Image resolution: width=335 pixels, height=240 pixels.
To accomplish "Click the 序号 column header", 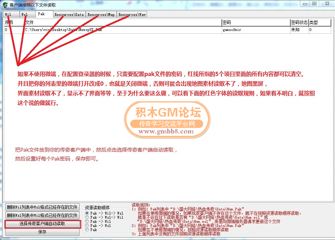I will point(14,22).
